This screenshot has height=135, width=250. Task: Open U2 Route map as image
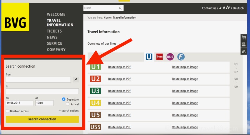tap(185, 79)
